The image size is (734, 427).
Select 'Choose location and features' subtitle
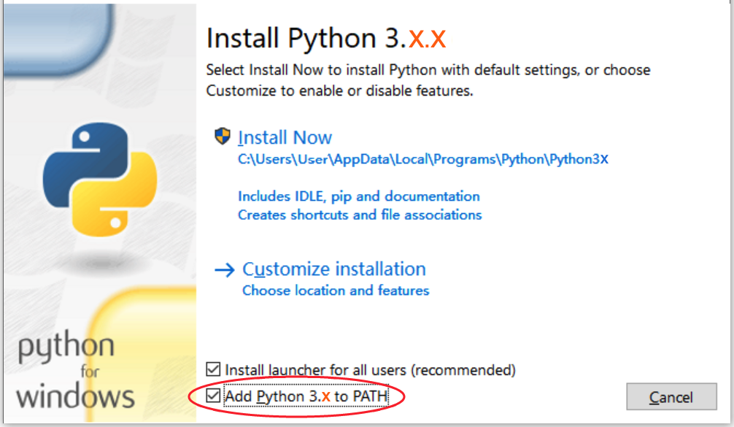pos(336,291)
